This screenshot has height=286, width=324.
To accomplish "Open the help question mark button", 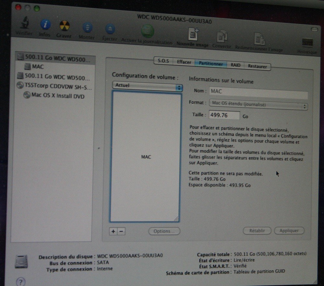I will [x=20, y=281].
